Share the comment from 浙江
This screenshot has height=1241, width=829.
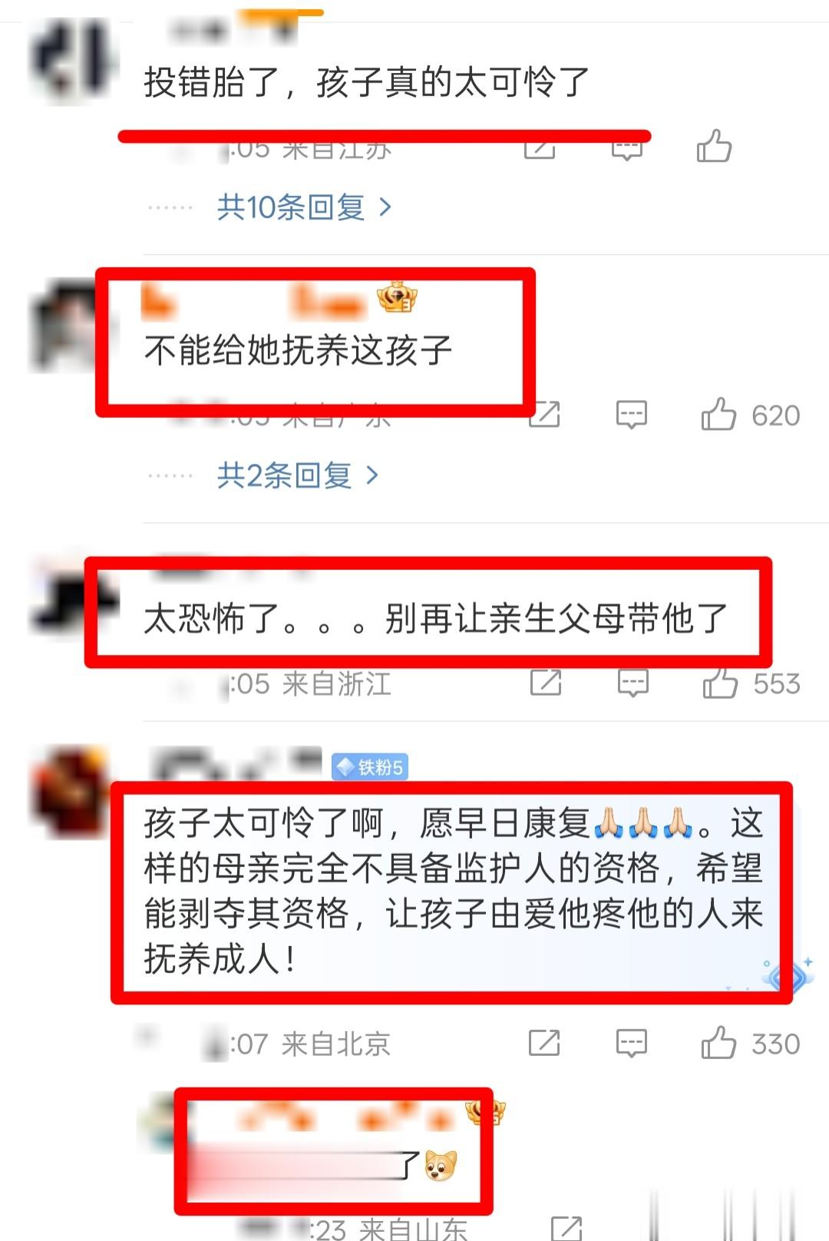pyautogui.click(x=546, y=682)
